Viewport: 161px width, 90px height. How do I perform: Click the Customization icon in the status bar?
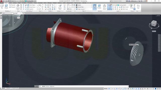(x=160, y=89)
